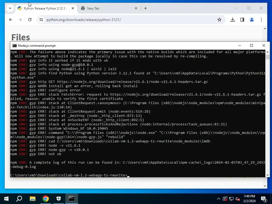Click the Chrome forward arrow
272x204 pixels.
click(x=20, y=20)
